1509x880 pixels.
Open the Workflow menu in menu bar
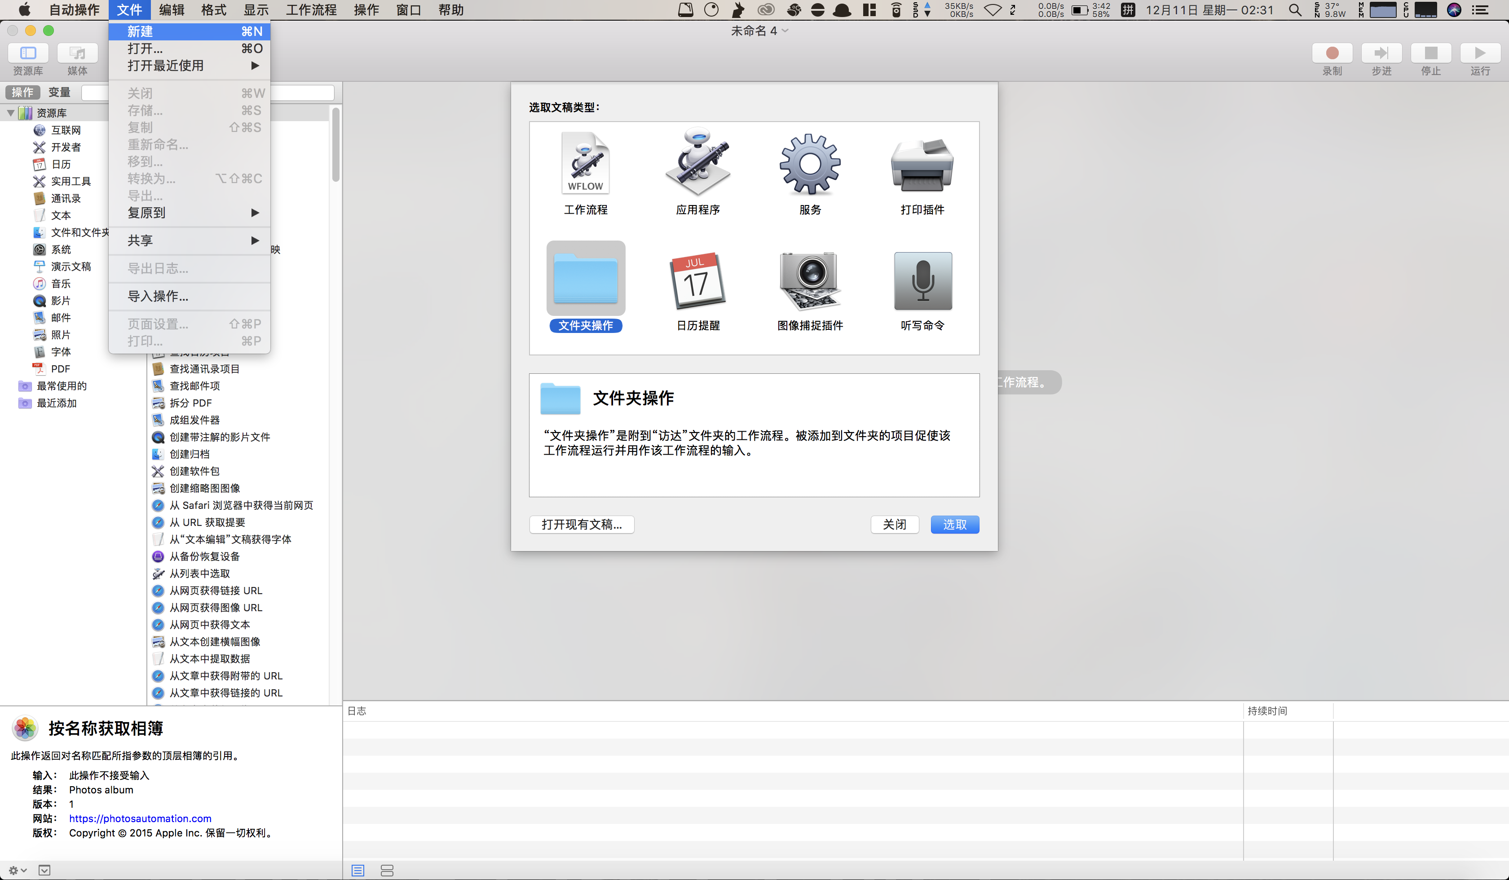click(311, 10)
